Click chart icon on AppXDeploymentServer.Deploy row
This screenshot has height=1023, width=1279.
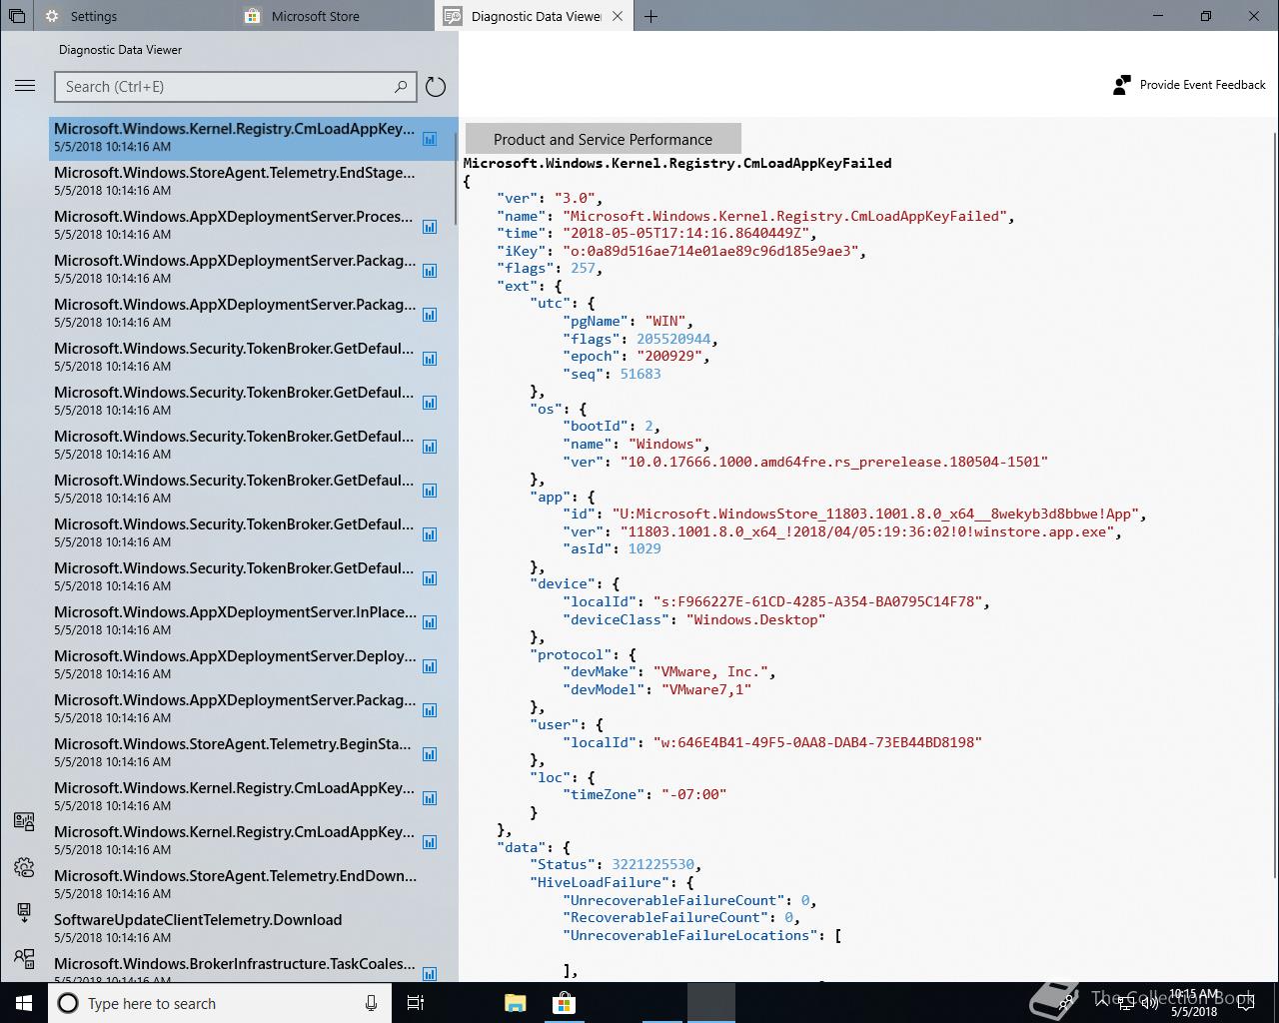pos(430,666)
